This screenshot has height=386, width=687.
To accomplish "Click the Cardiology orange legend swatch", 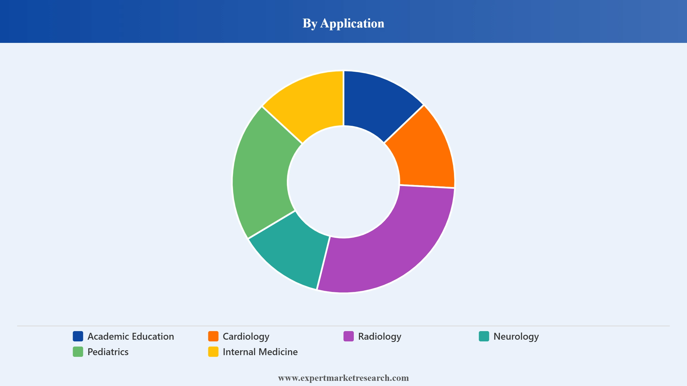I will tap(213, 336).
